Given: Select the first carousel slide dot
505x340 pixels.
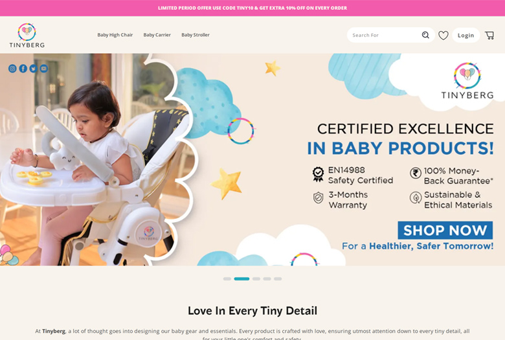Looking at the screenshot, I should tap(227, 278).
